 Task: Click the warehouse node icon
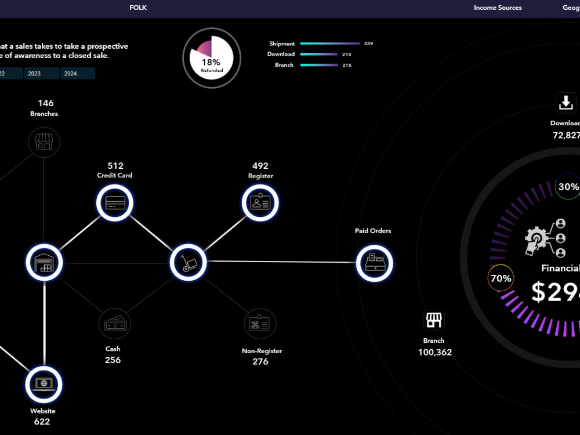(44, 263)
